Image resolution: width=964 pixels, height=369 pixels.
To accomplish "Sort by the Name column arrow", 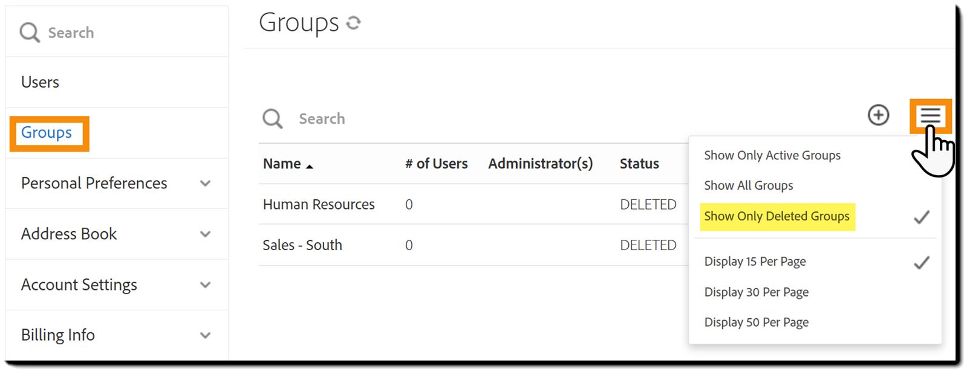I will [310, 166].
